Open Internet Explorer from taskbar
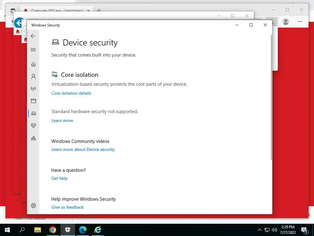Image resolution: width=314 pixels, height=236 pixels. tap(98, 230)
